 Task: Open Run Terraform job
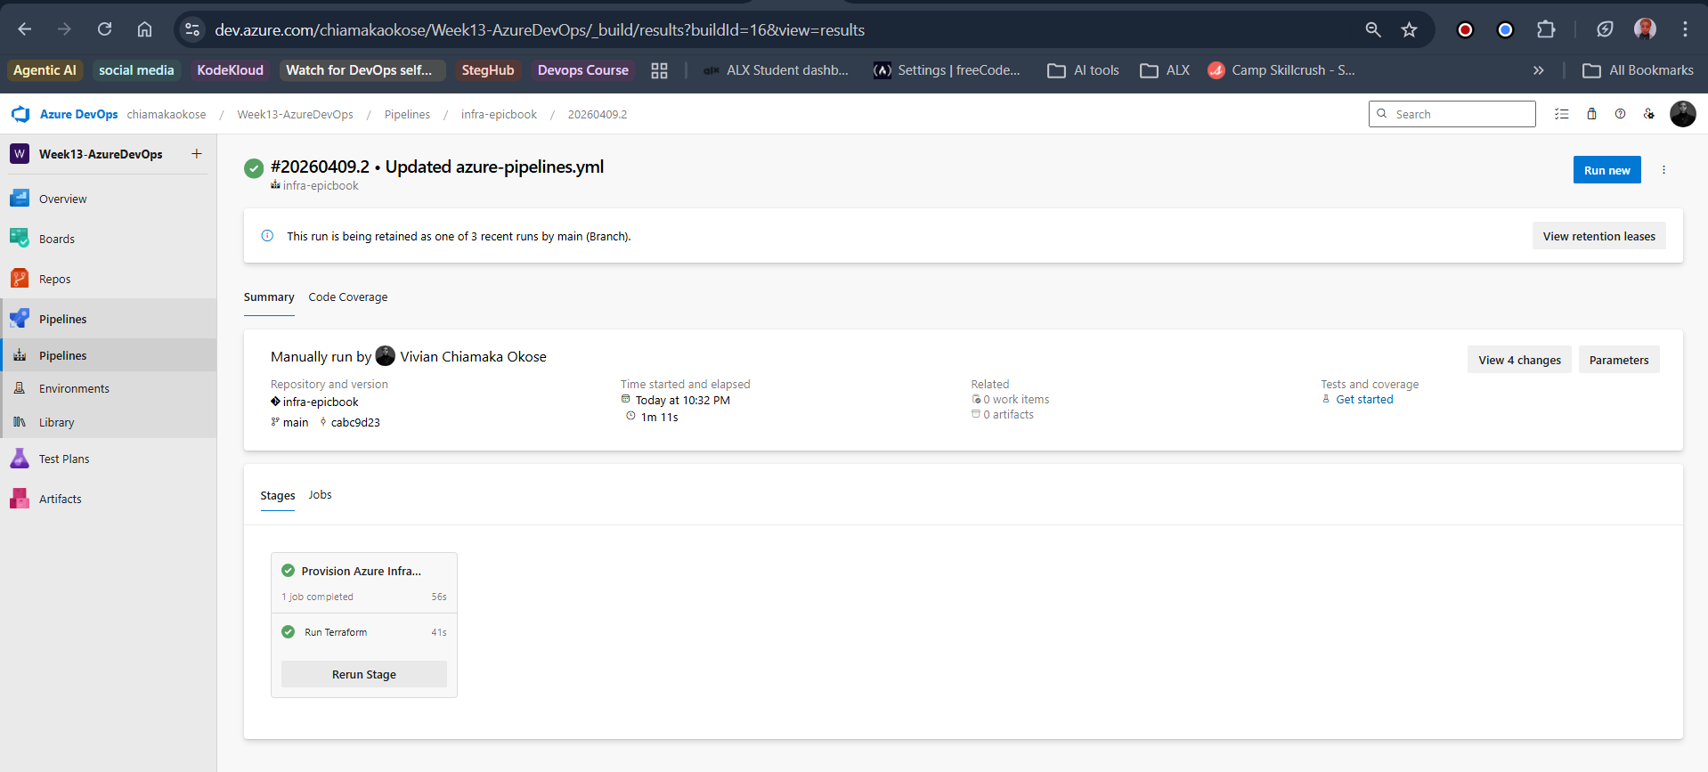pyautogui.click(x=364, y=632)
